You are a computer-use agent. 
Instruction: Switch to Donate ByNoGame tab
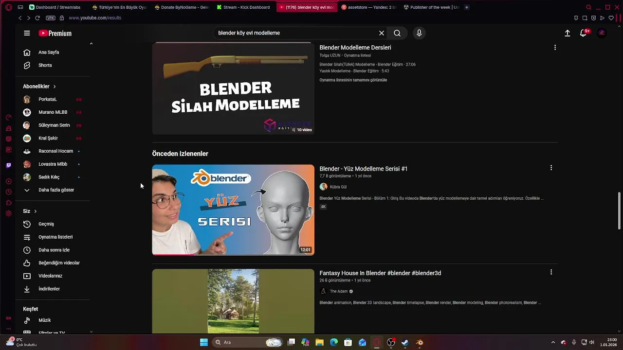pos(182,7)
